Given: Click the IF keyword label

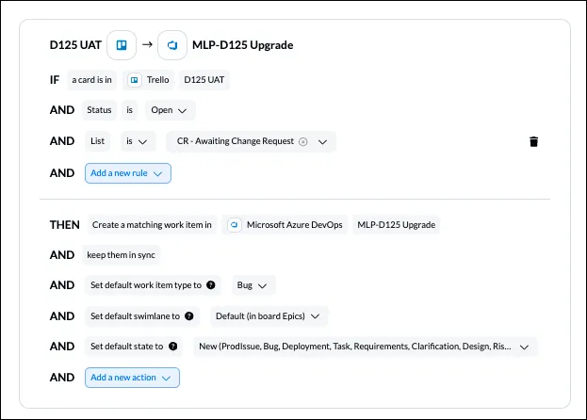Looking at the screenshot, I should (x=55, y=80).
